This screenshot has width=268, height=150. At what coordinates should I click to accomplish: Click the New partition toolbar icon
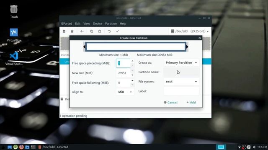(x=64, y=31)
